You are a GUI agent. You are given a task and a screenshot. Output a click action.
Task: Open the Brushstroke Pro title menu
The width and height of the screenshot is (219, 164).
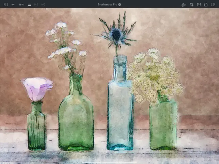tap(107, 4)
